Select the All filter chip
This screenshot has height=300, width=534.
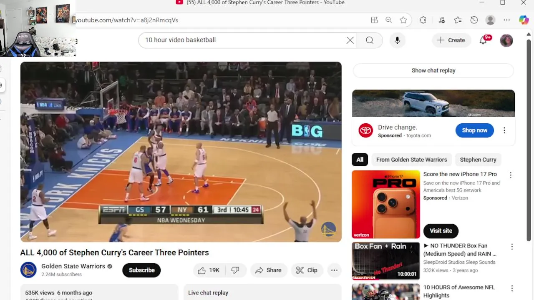(360, 160)
